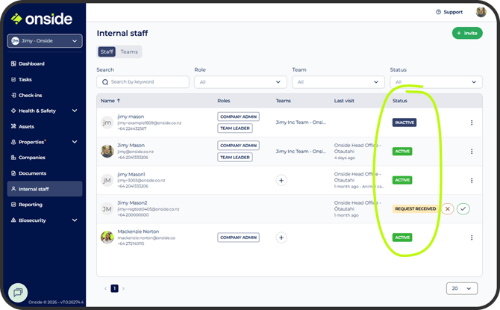Click the Mackenzie Norton name
The height and width of the screenshot is (310, 500).
[x=138, y=232]
